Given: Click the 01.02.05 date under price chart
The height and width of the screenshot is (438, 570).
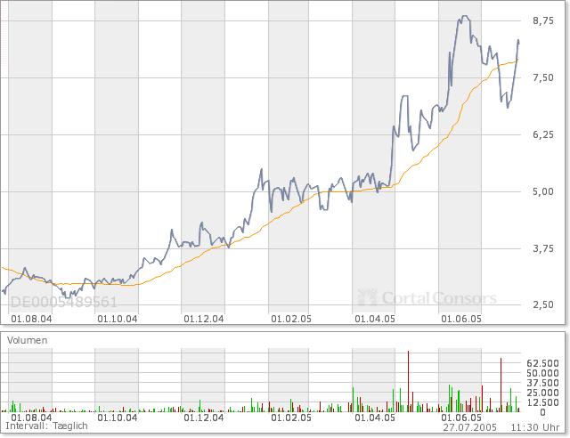Looking at the screenshot, I should pyautogui.click(x=291, y=319).
